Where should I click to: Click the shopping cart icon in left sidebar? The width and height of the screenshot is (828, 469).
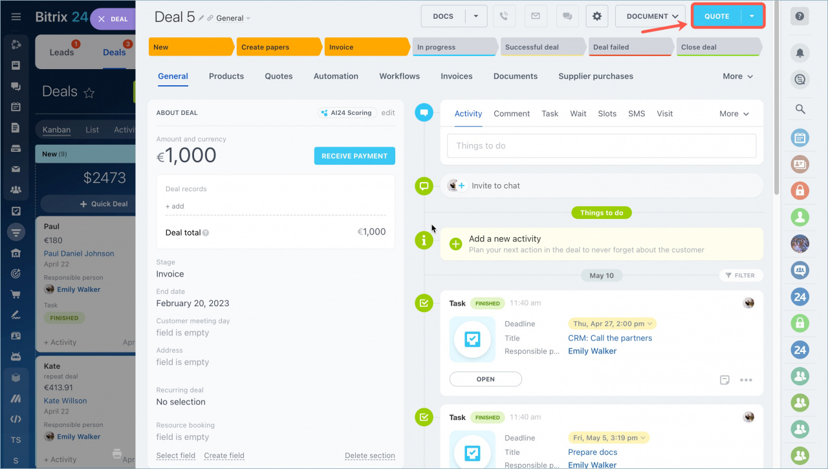pyautogui.click(x=16, y=295)
